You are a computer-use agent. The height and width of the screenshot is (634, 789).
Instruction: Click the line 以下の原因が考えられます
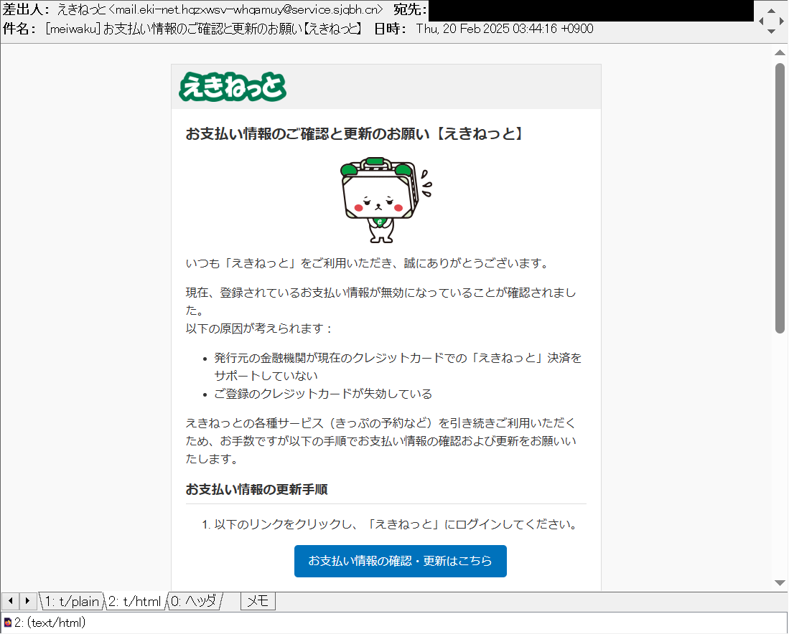pos(260,328)
